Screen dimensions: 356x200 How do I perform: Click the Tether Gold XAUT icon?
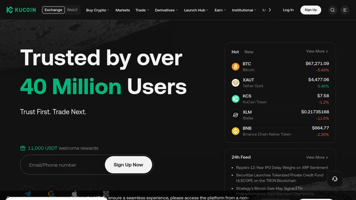click(235, 83)
